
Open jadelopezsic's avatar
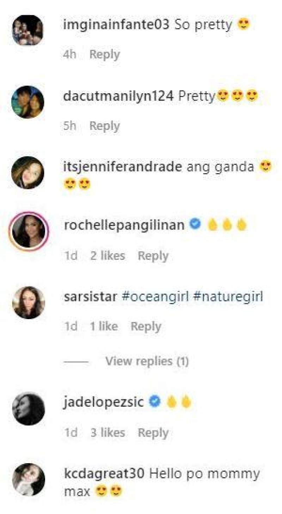coord(28,409)
